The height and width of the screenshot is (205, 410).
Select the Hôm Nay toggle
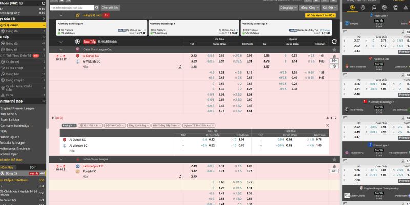[x=7, y=167]
